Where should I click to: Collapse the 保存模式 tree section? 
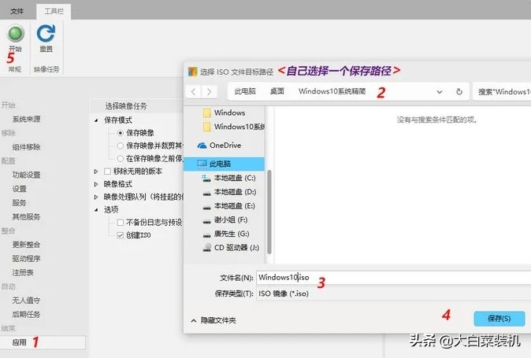pos(96,120)
